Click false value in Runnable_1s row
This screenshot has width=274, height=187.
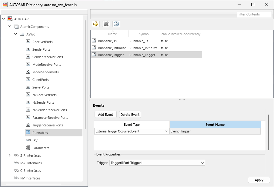click(164, 41)
